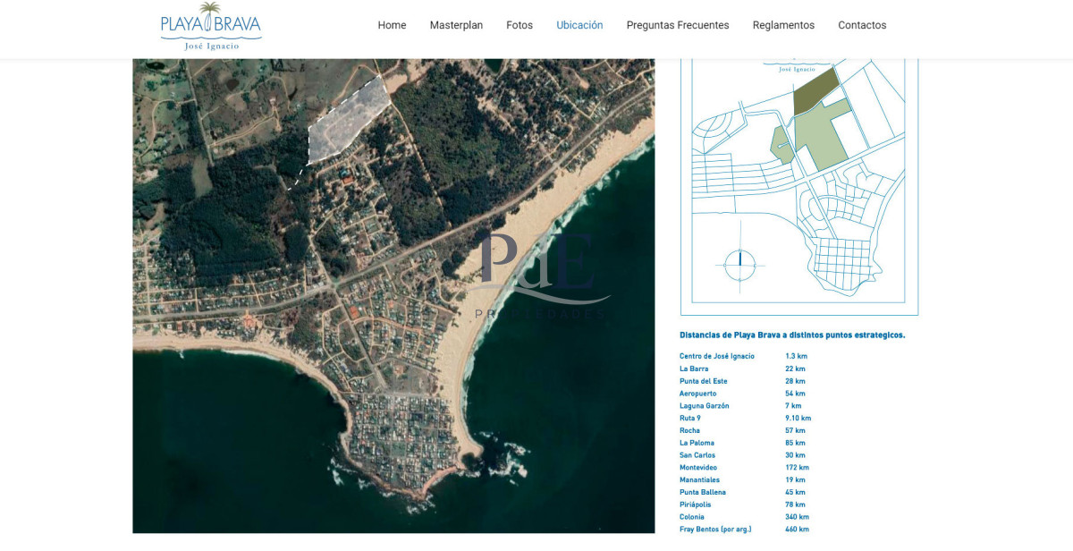This screenshot has width=1073, height=551.
Task: Click the compass rose on the masterplan diagram
Action: pos(739,264)
